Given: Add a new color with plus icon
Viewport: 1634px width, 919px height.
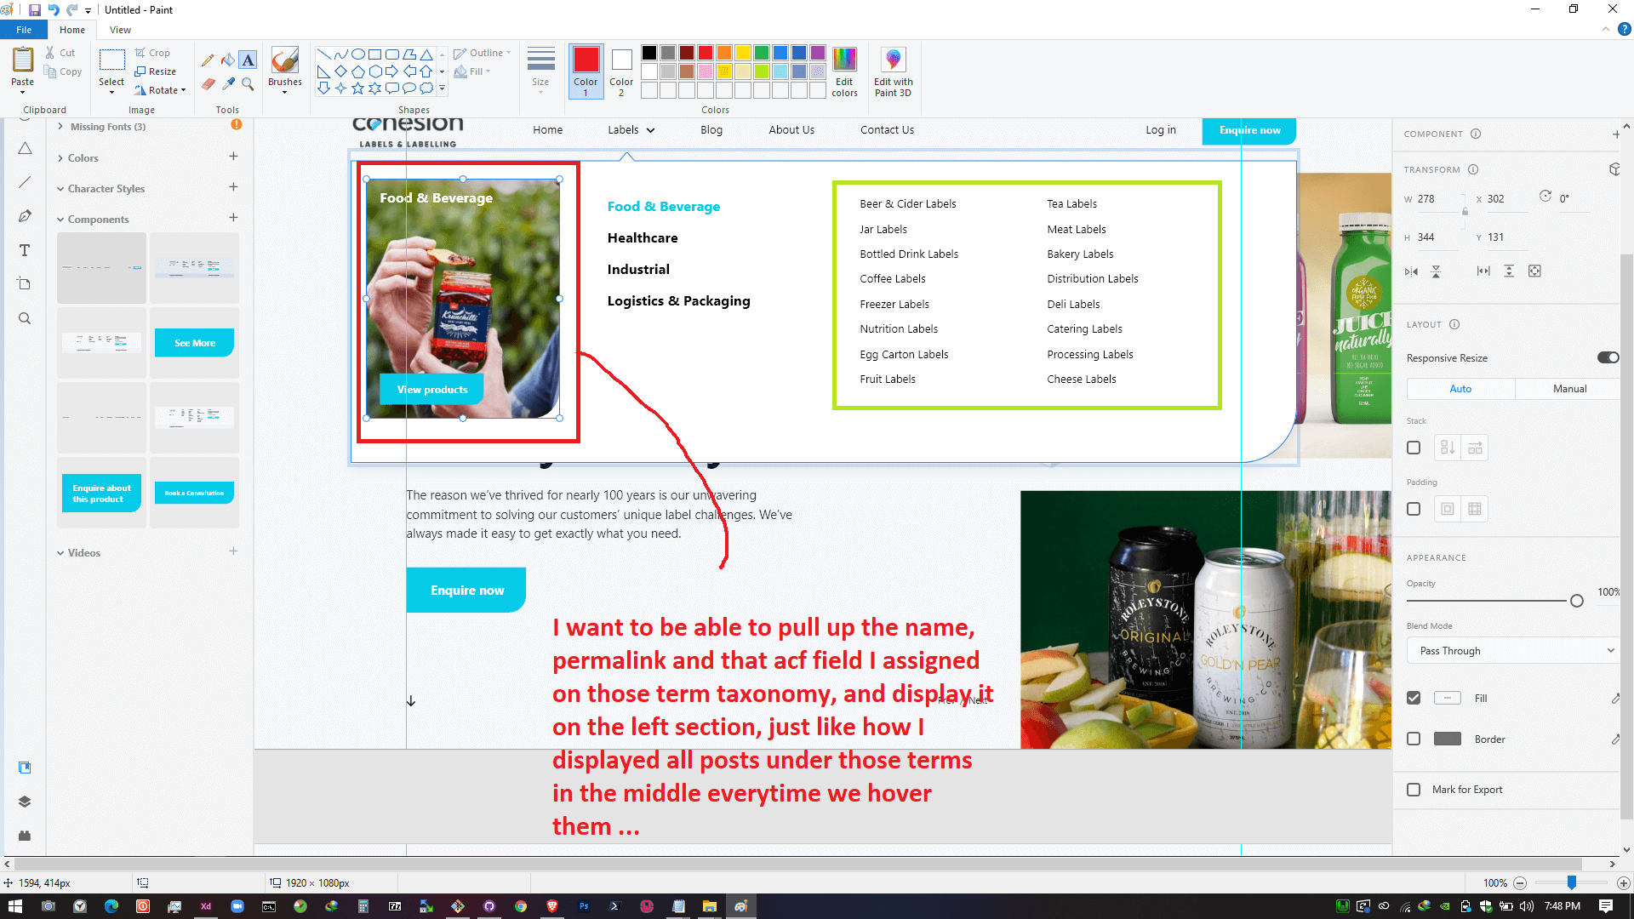Looking at the screenshot, I should pyautogui.click(x=233, y=157).
